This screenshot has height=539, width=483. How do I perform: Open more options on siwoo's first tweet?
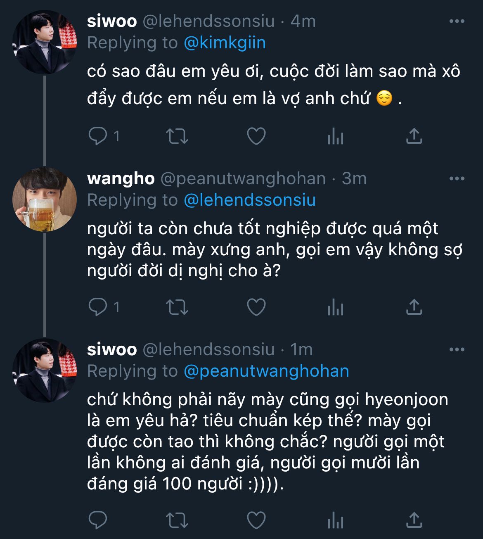point(457,21)
